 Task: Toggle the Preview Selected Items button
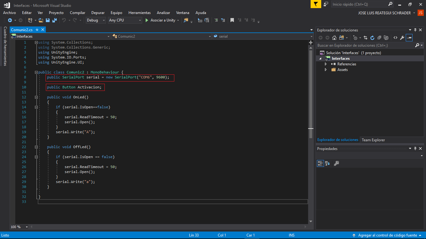click(409, 38)
